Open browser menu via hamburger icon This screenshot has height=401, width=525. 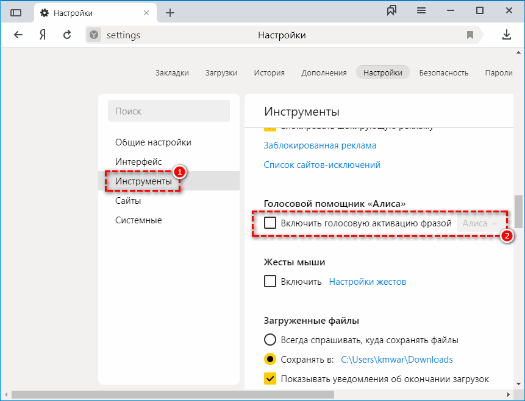point(421,10)
